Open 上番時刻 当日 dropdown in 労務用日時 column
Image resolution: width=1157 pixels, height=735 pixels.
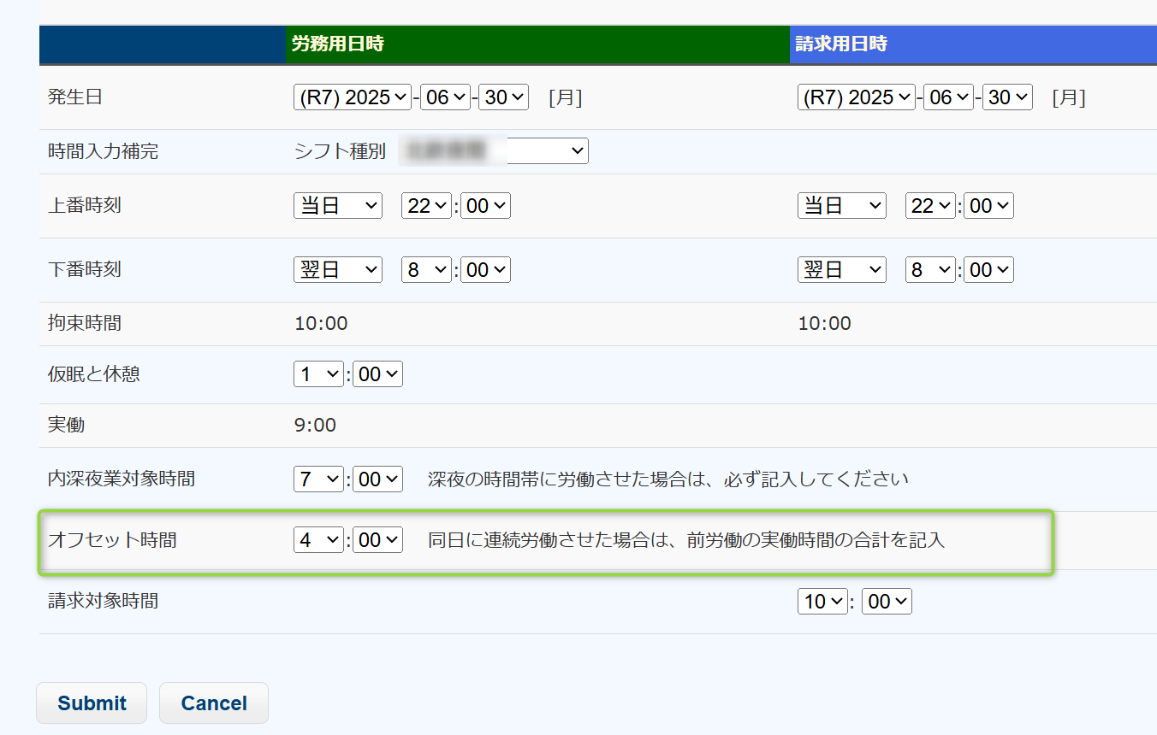click(337, 206)
